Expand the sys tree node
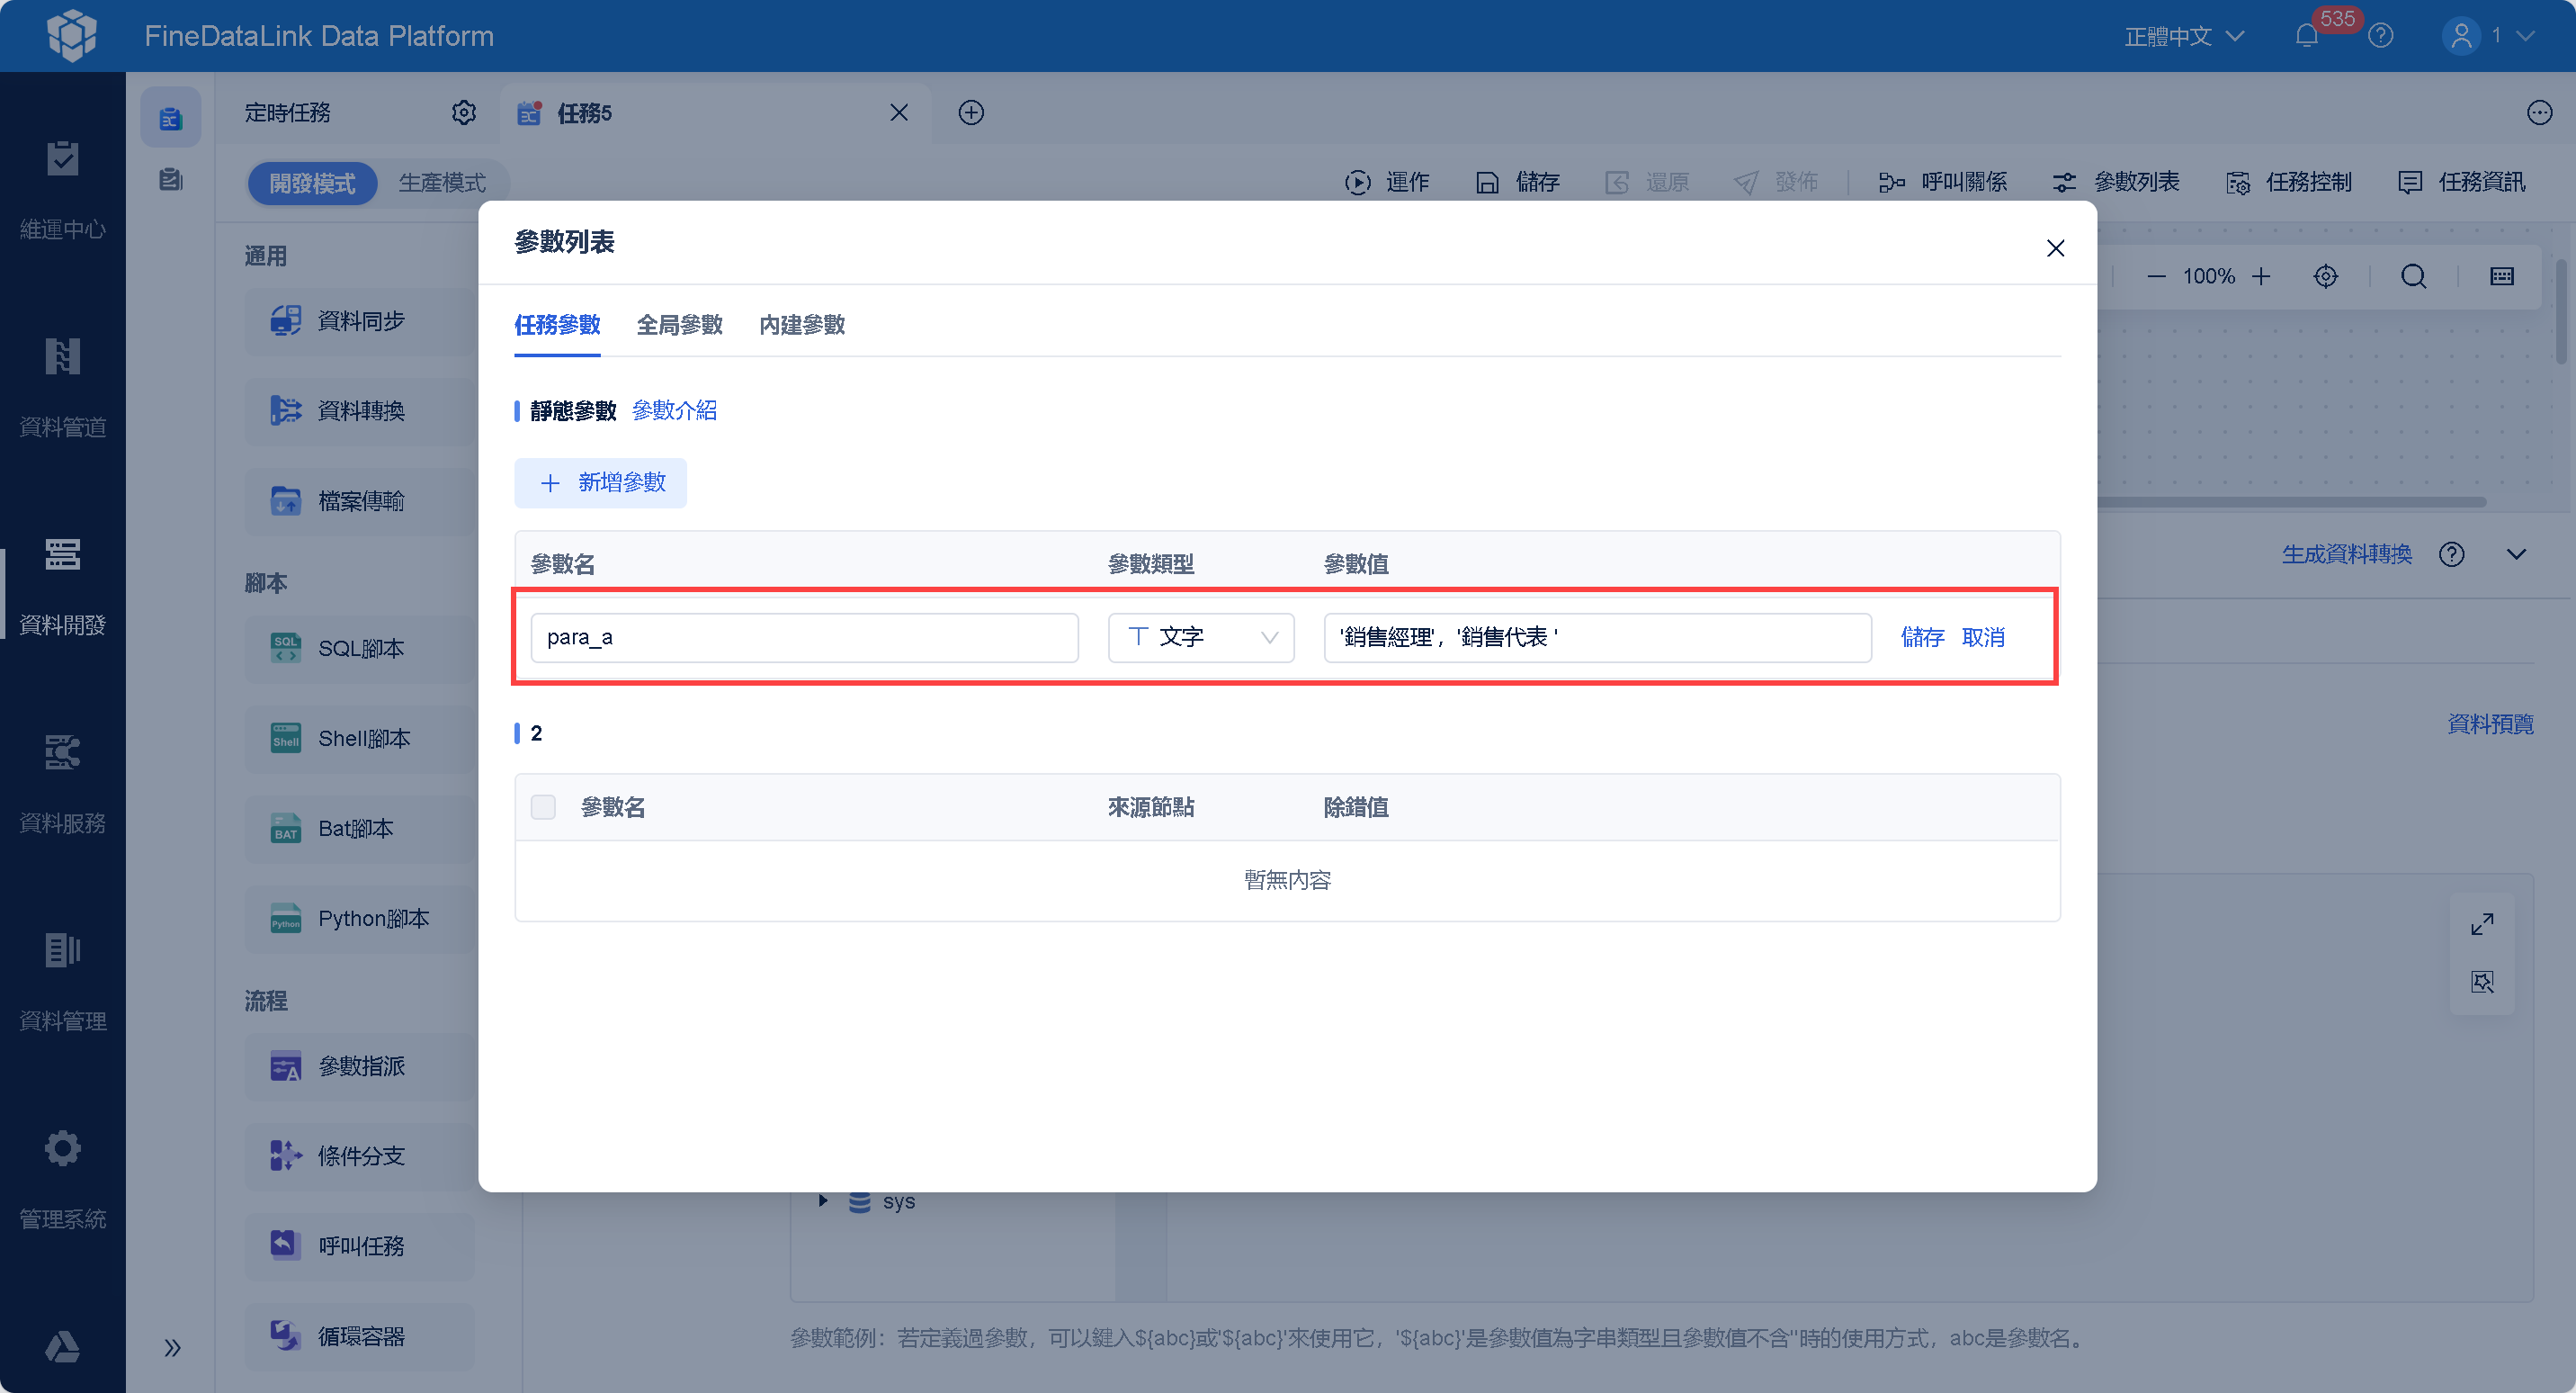 823,1200
